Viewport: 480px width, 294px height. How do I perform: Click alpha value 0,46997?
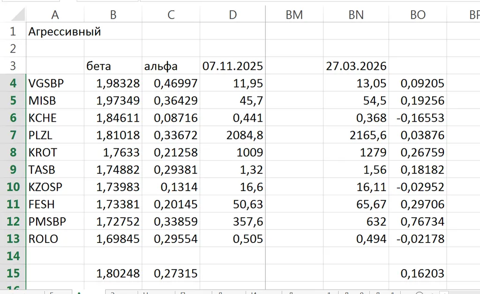(x=171, y=83)
